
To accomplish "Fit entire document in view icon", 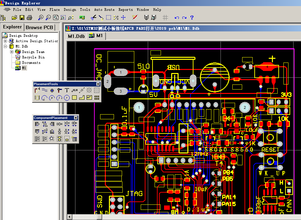I will pos(56,18).
